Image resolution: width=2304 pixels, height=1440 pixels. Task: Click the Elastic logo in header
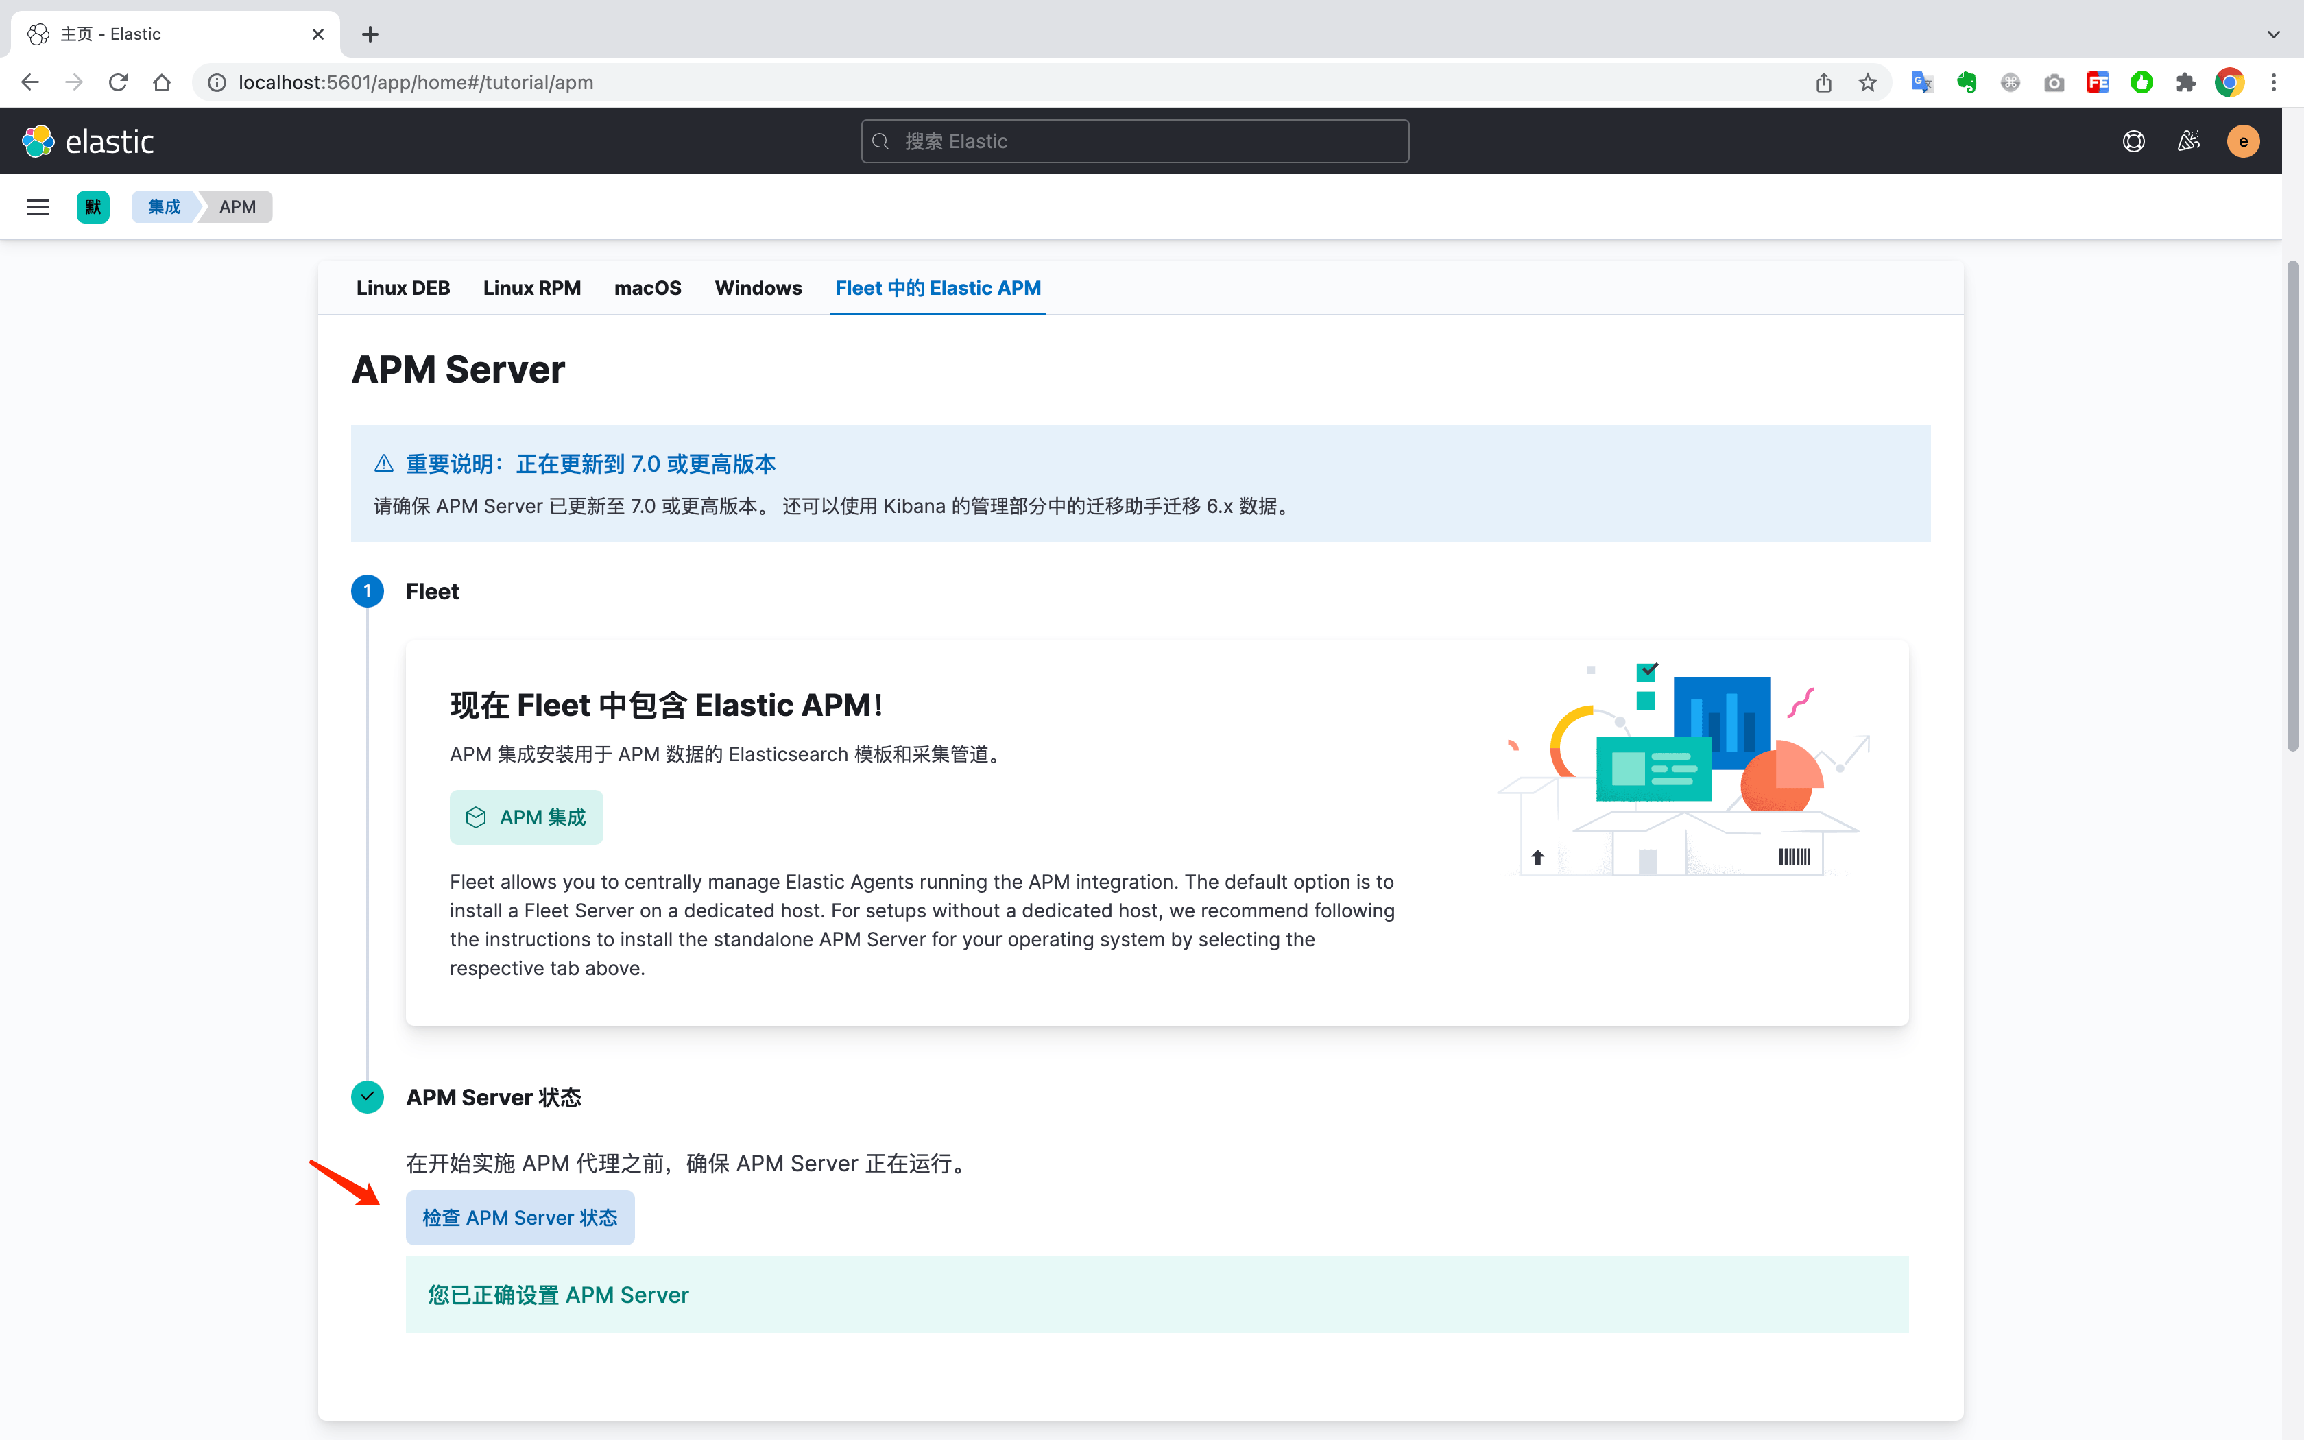tap(88, 141)
